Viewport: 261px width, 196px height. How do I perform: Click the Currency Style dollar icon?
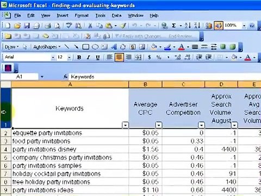(150, 57)
